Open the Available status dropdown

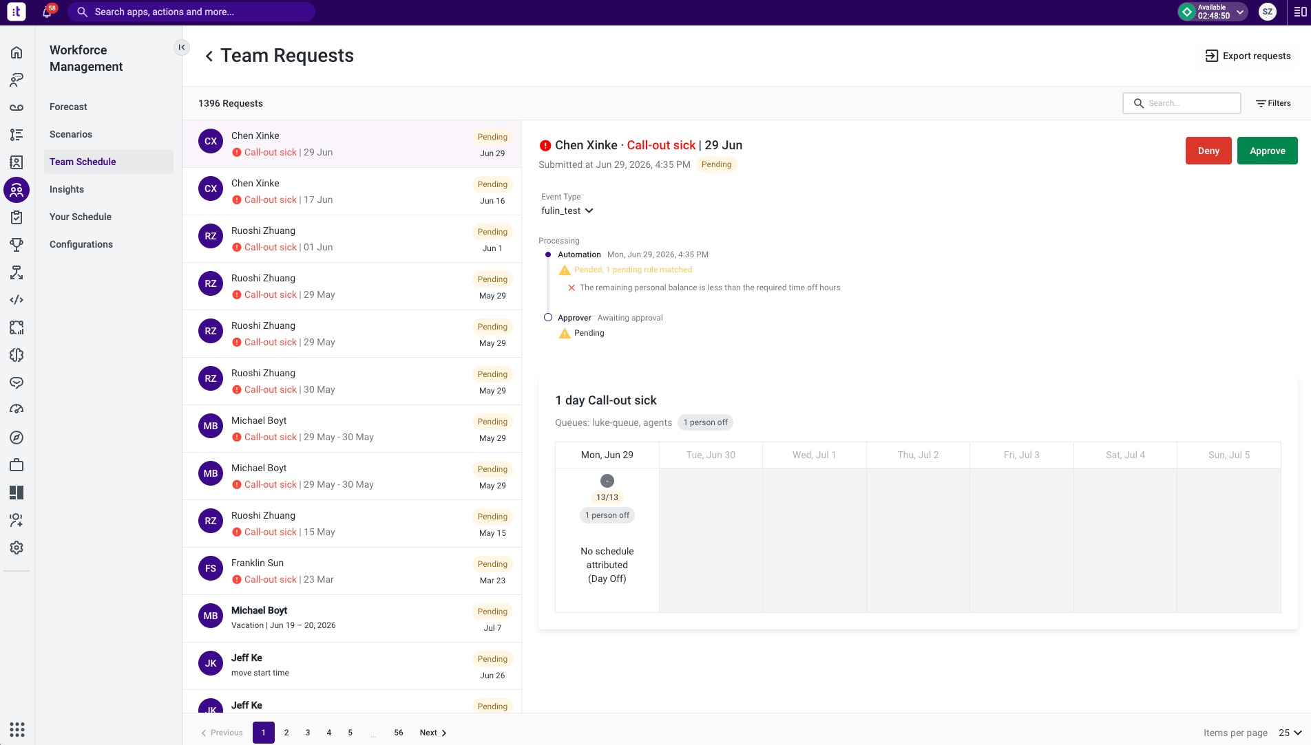point(1213,12)
